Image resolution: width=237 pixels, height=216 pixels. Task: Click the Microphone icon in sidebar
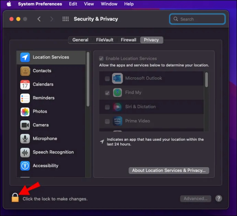coord(25,139)
